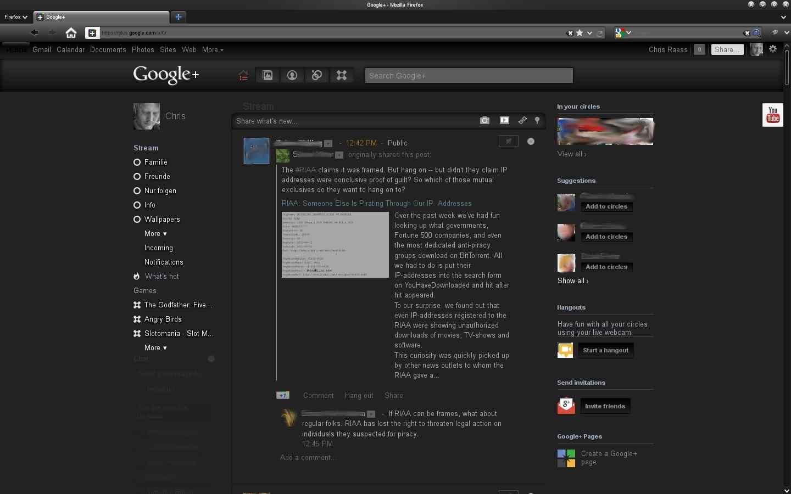Open Calendar from the Google bar
Screen dimensions: 791x494
71,49
